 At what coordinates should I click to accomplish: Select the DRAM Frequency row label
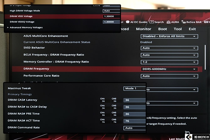36,69
